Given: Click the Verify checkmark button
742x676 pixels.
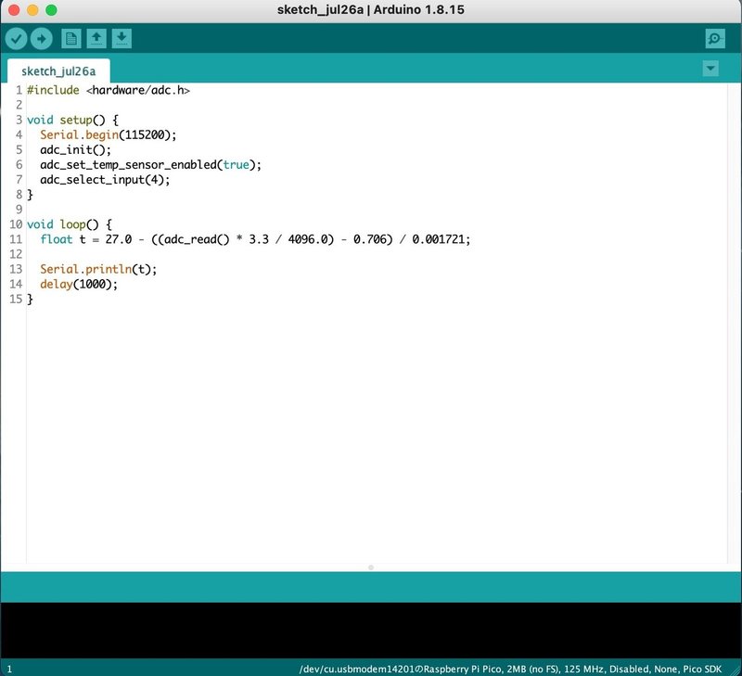Looking at the screenshot, I should 16,38.
